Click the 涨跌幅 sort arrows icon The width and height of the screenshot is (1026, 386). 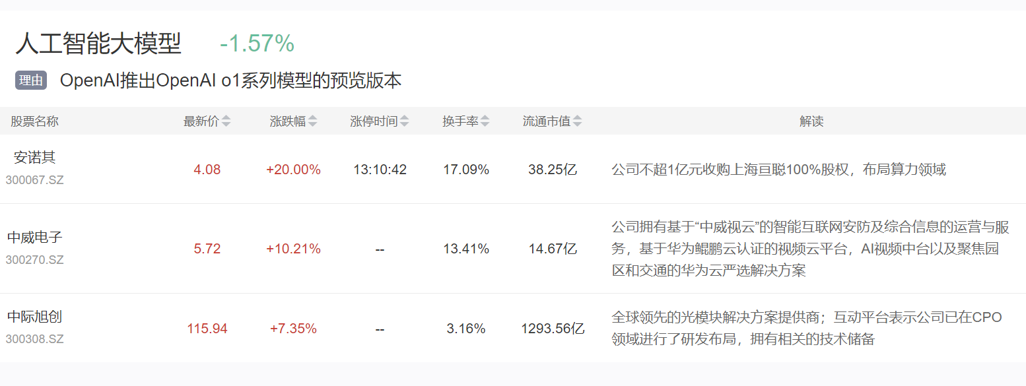click(x=313, y=121)
